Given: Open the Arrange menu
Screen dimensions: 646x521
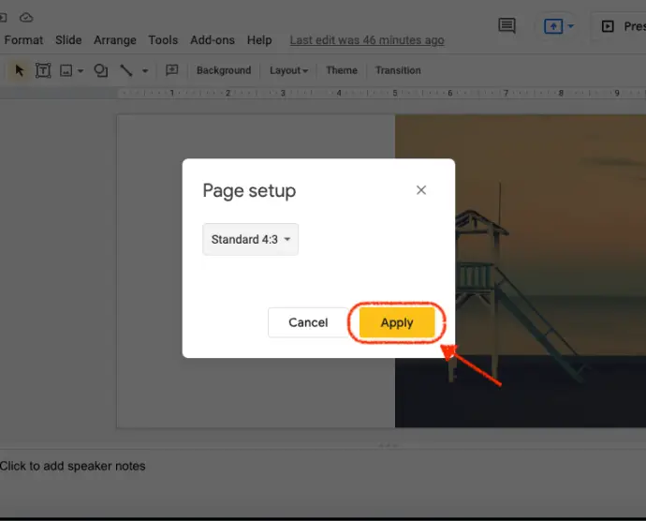Looking at the screenshot, I should 115,40.
